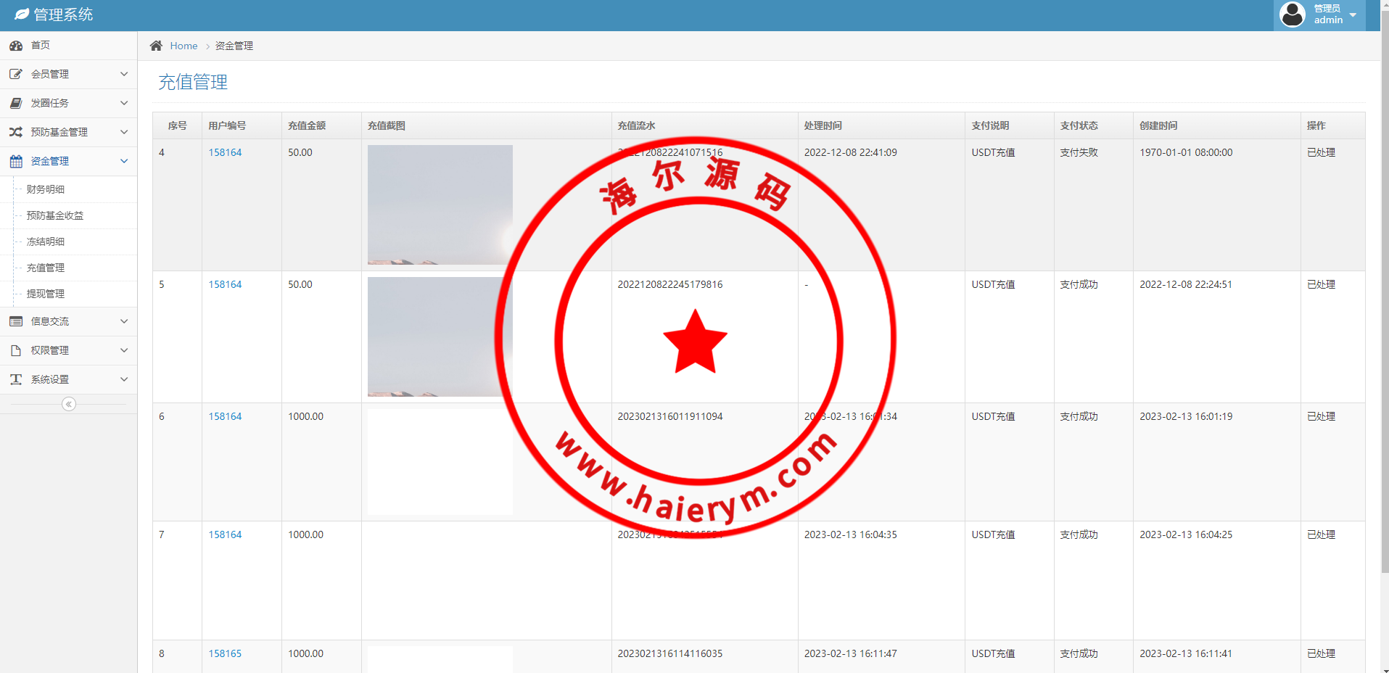1389x673 pixels.
Task: Click the text icon for 系统设置
Action: coord(16,379)
